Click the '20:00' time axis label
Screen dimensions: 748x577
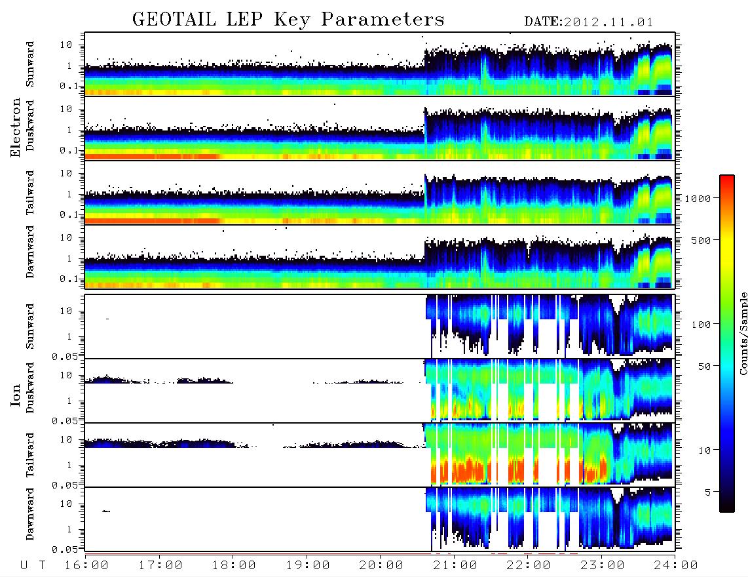point(381,565)
